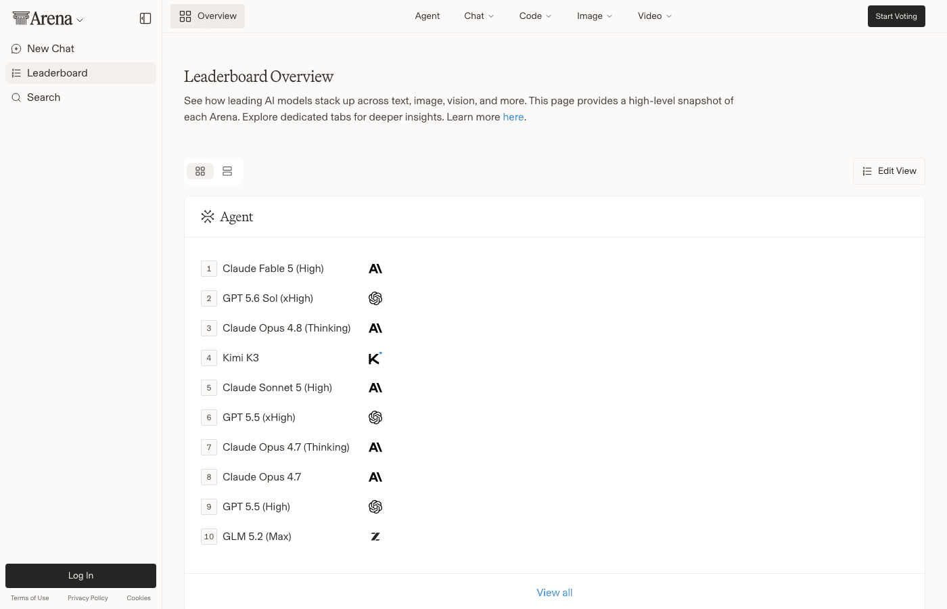Click rank badge number 1
The width and height of the screenshot is (947, 609).
coord(209,269)
